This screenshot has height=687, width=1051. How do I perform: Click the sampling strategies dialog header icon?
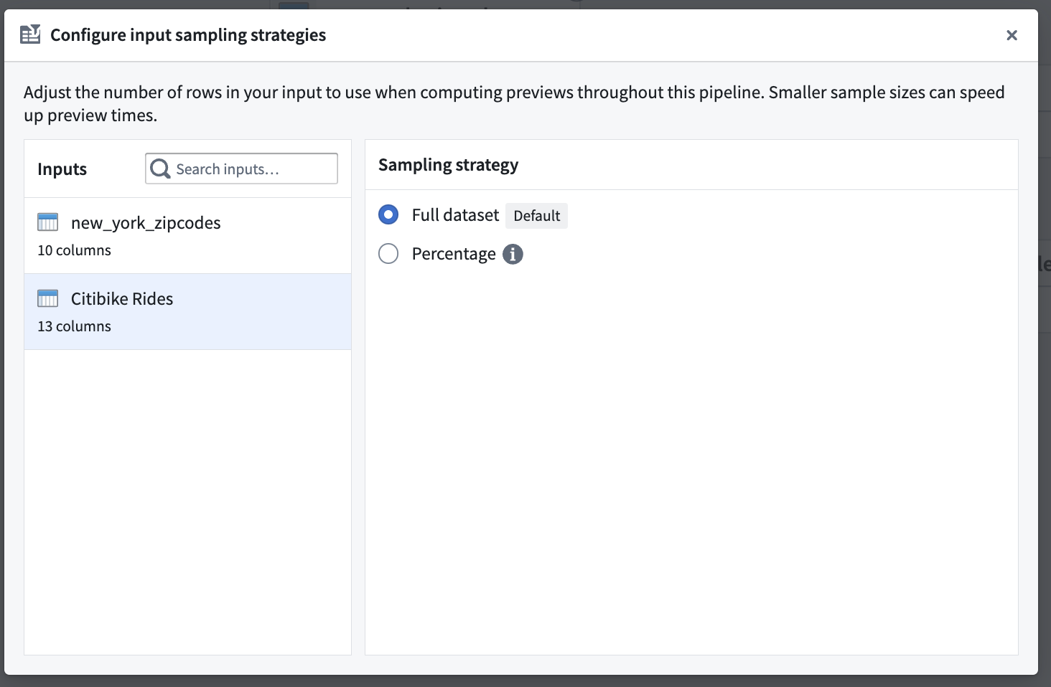tap(30, 34)
